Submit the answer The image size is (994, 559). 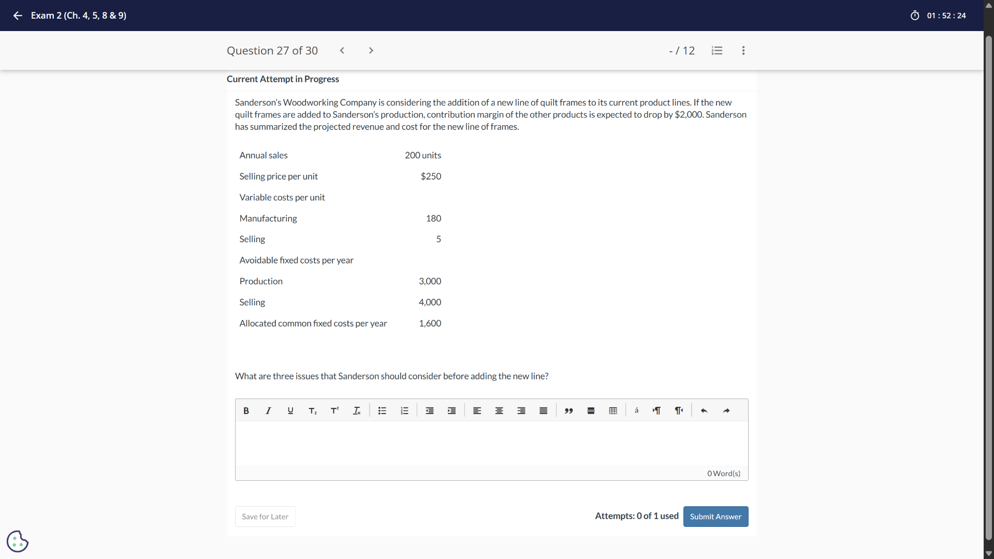[x=715, y=517]
